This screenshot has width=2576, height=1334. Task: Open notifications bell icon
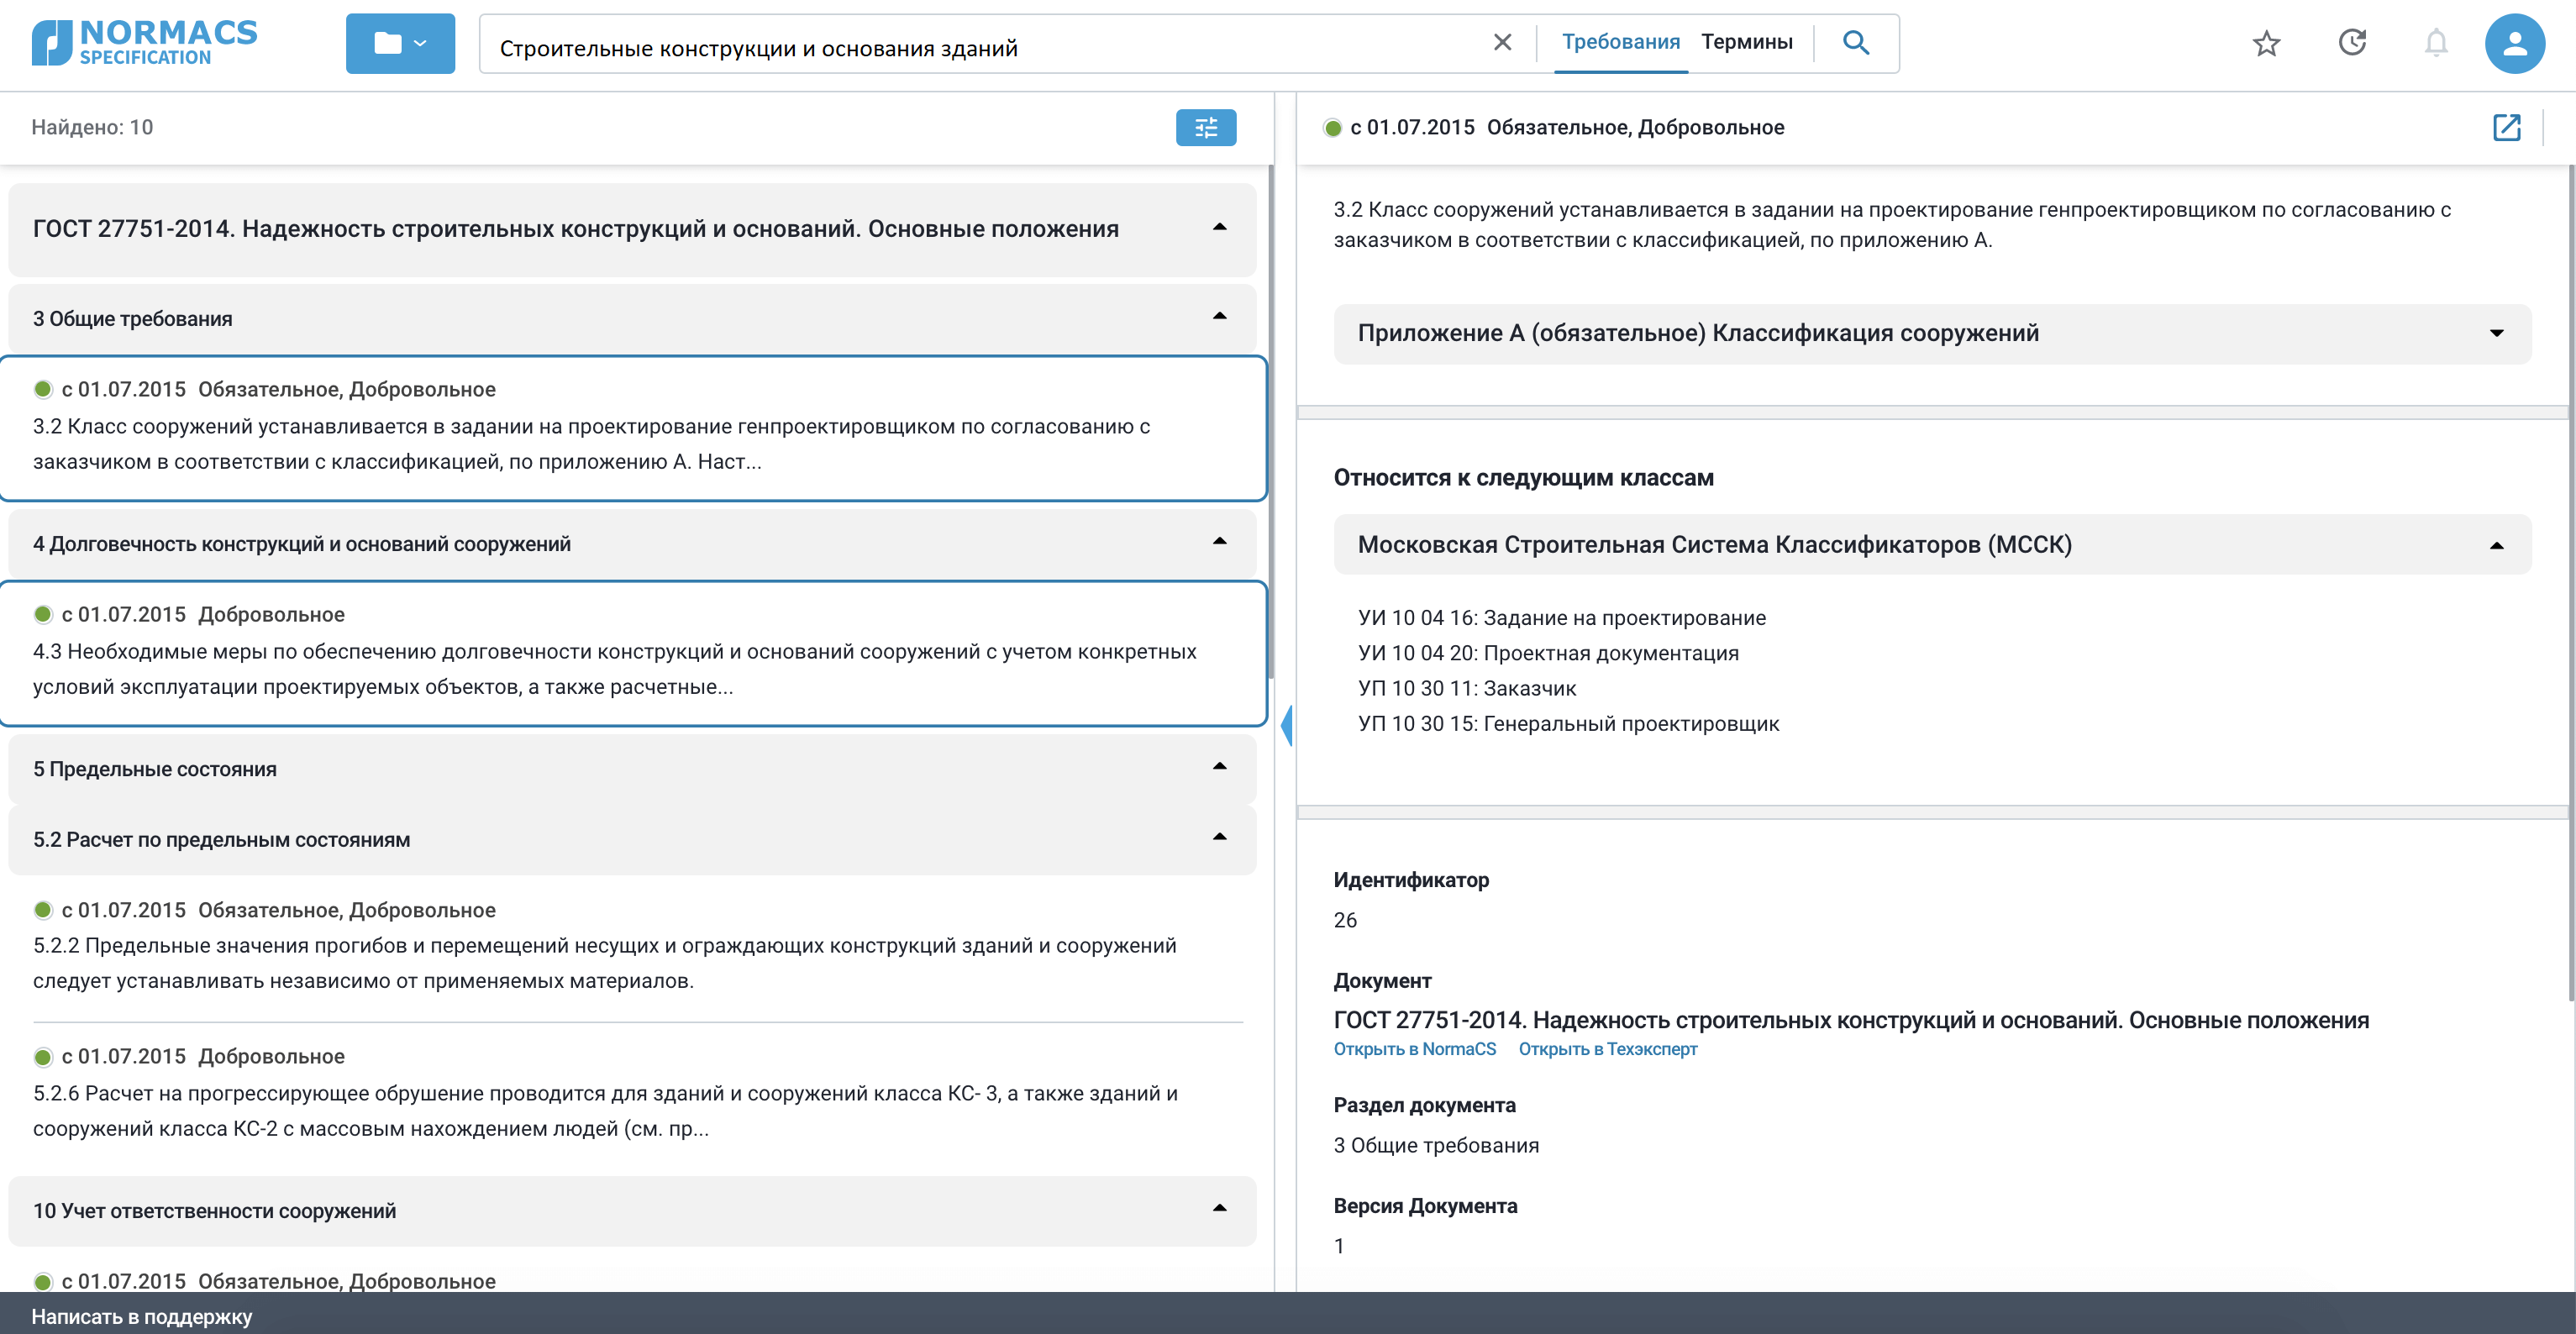(2436, 43)
